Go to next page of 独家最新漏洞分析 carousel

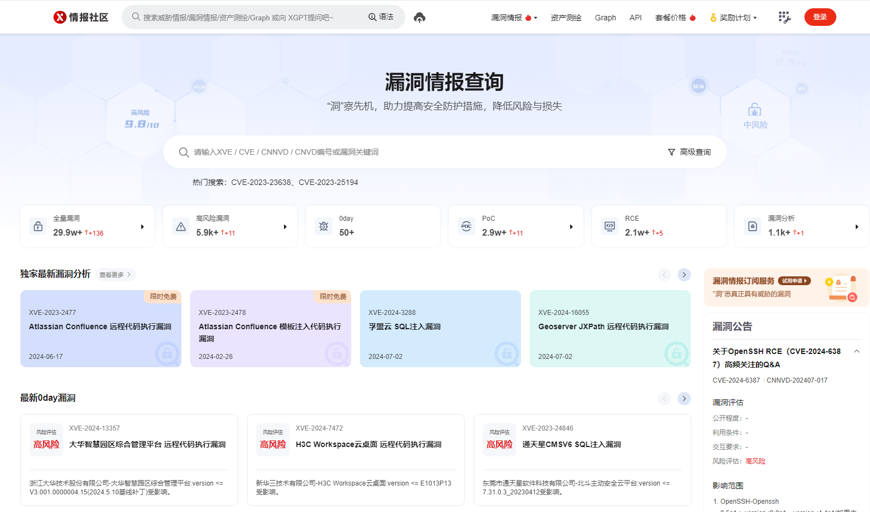tap(684, 275)
